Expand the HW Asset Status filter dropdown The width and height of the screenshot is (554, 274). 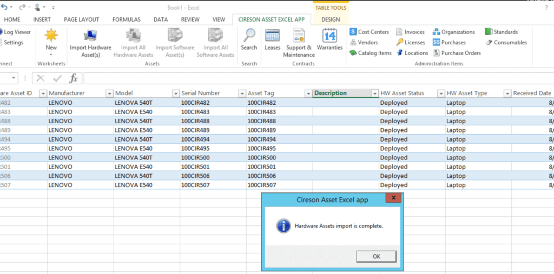coord(441,93)
